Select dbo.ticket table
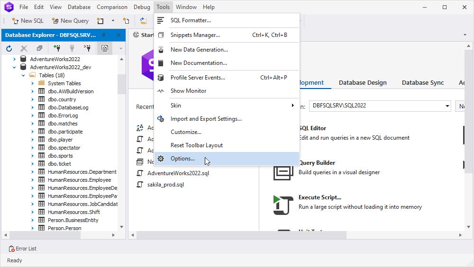This screenshot has height=267, width=474. coord(60,164)
